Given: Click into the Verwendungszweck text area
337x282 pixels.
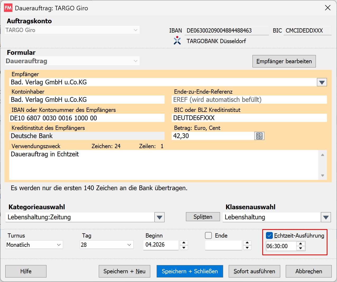Looking at the screenshot, I should tap(164, 165).
